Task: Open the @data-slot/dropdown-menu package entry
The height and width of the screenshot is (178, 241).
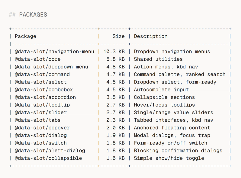Action: pos(51,67)
